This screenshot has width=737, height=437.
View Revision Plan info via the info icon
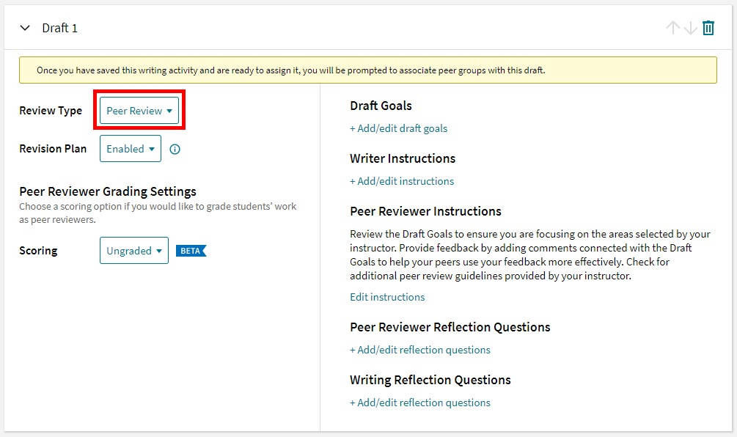175,148
